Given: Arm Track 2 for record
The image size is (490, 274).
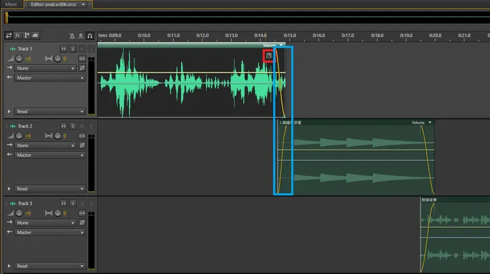Looking at the screenshot, I should point(82,126).
